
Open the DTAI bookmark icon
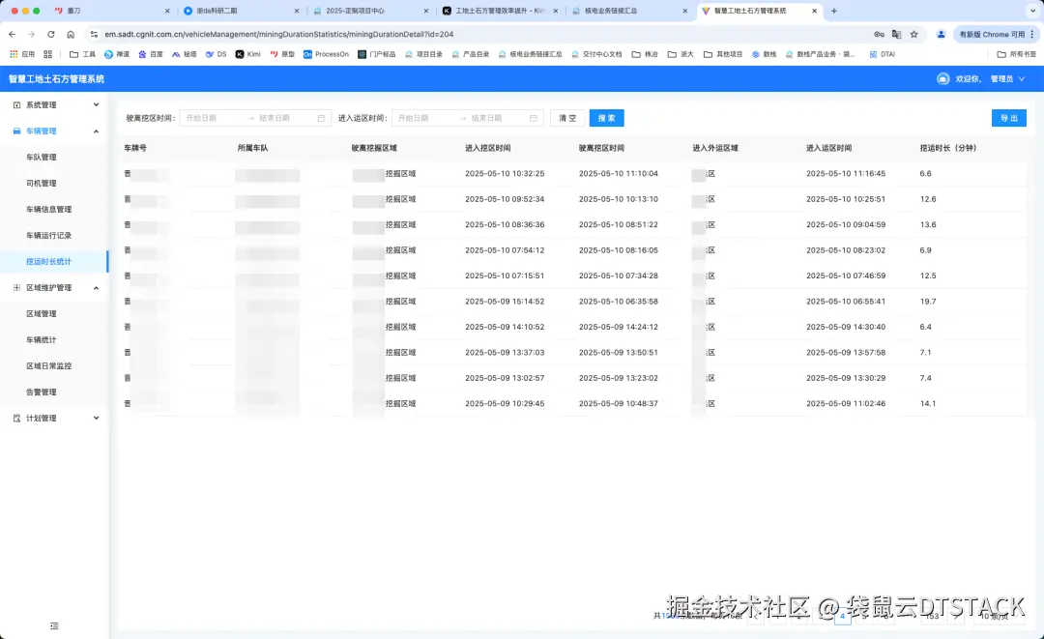871,53
